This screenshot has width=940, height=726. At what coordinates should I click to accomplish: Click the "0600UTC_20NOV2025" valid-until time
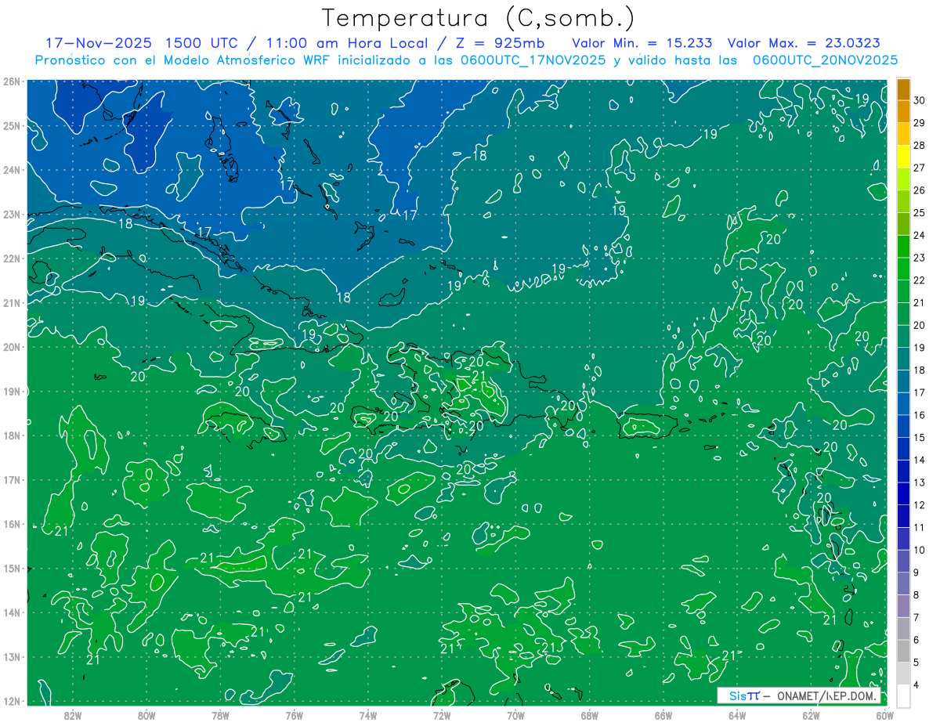[x=825, y=60]
